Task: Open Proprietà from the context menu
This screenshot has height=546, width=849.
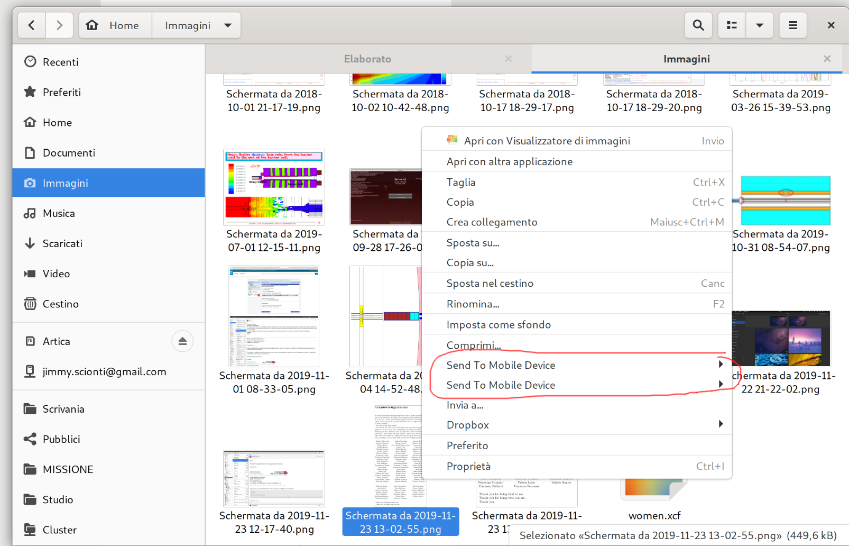Action: click(577, 466)
